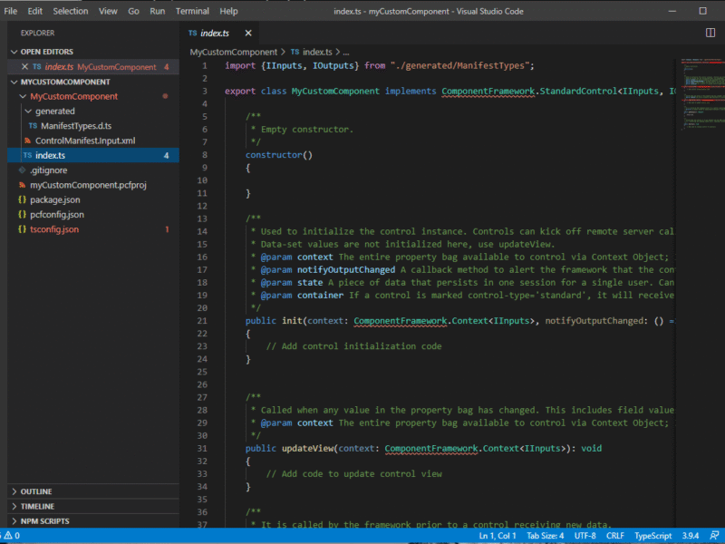Click the braces icon beside tsconfig.json
This screenshot has height=544, width=725.
22,229
